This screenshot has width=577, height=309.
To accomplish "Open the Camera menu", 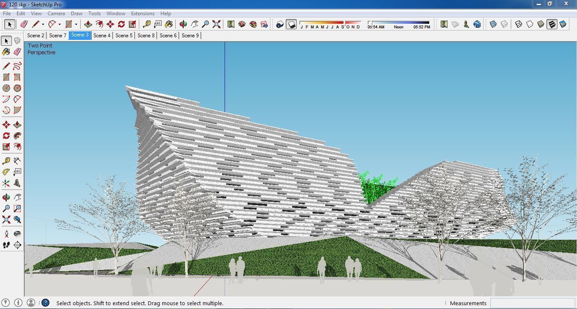I will click(x=56, y=14).
